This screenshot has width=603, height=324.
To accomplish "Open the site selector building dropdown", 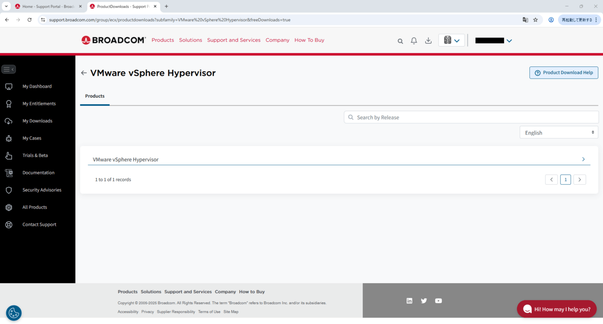I will tap(451, 40).
